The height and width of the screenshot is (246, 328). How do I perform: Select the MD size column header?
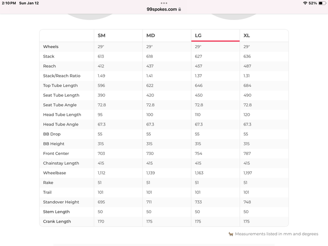click(150, 35)
